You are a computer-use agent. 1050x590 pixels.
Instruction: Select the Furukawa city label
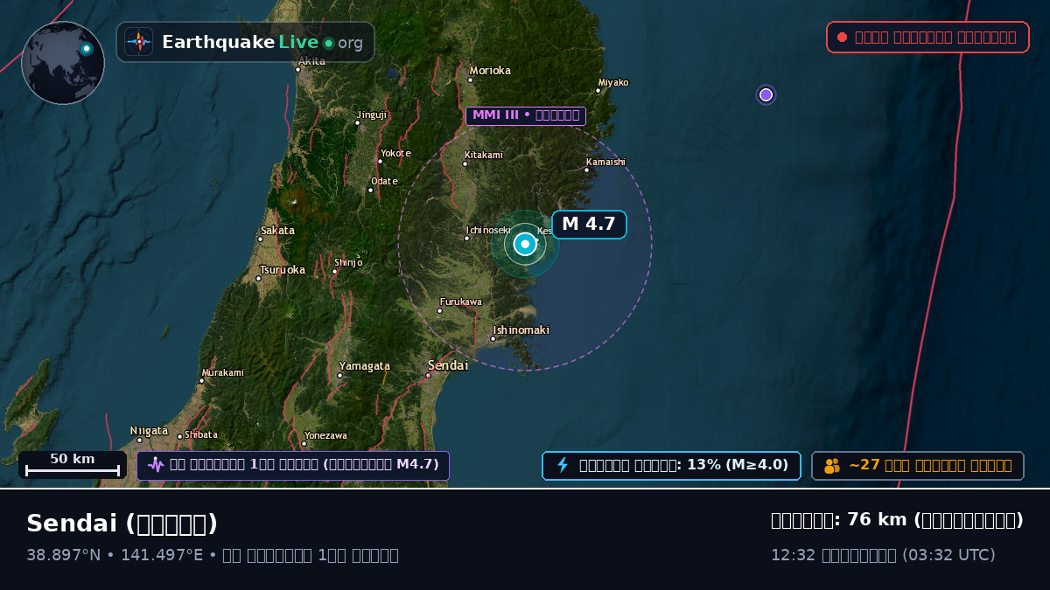460,302
